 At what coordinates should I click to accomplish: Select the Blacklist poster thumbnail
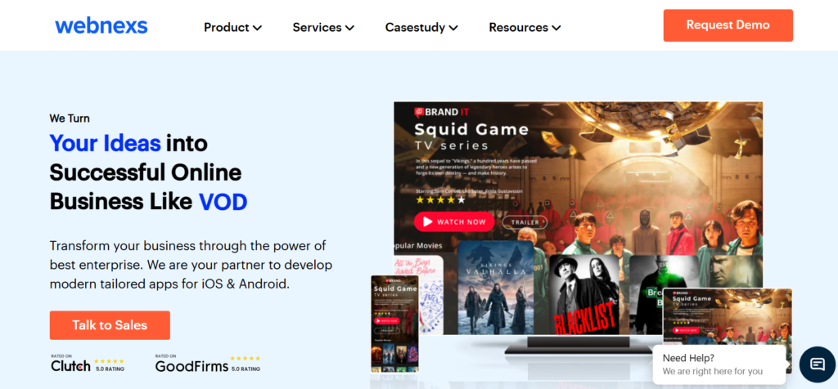[x=583, y=294]
